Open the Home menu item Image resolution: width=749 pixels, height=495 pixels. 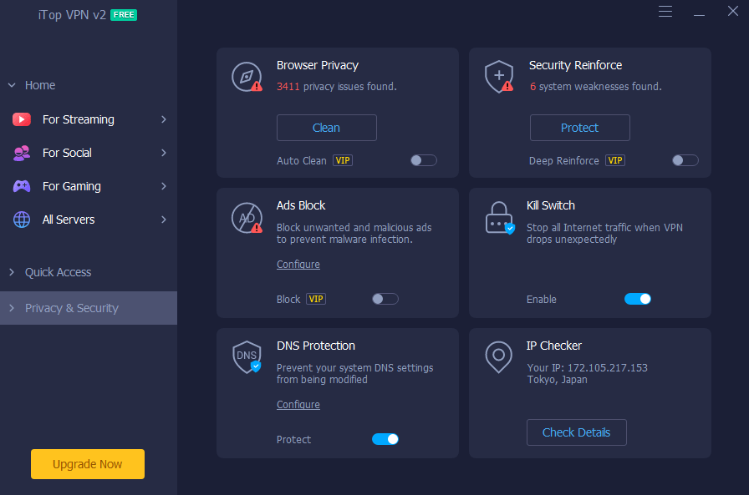(x=40, y=85)
